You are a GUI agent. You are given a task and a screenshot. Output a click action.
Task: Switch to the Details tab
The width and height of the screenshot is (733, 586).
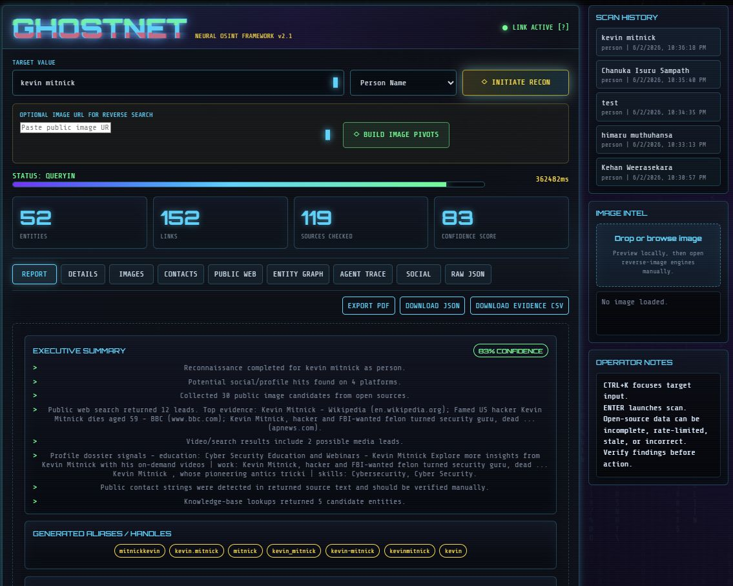pyautogui.click(x=83, y=274)
